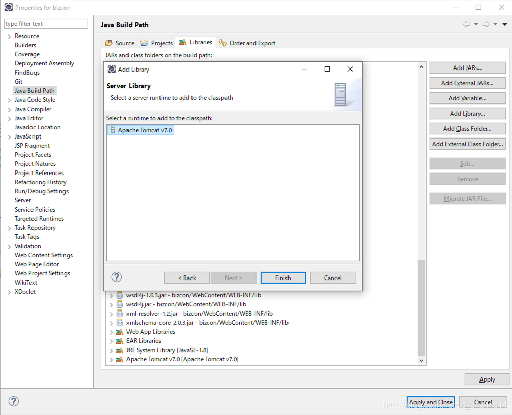Click the EAR Libraries library icon
Screen dimensions: 512x415
tap(120, 341)
